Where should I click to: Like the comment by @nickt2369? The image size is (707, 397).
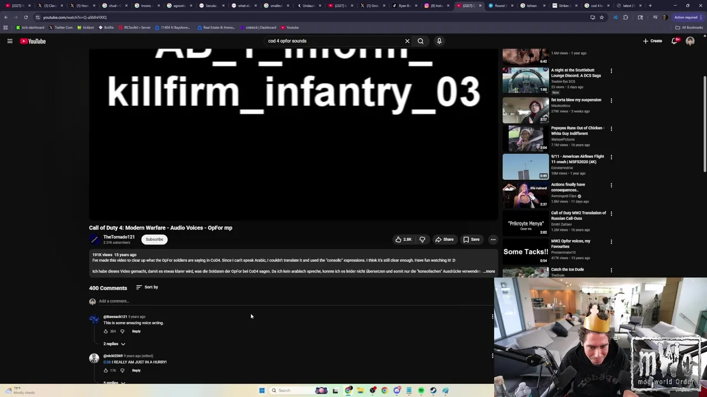pos(105,371)
